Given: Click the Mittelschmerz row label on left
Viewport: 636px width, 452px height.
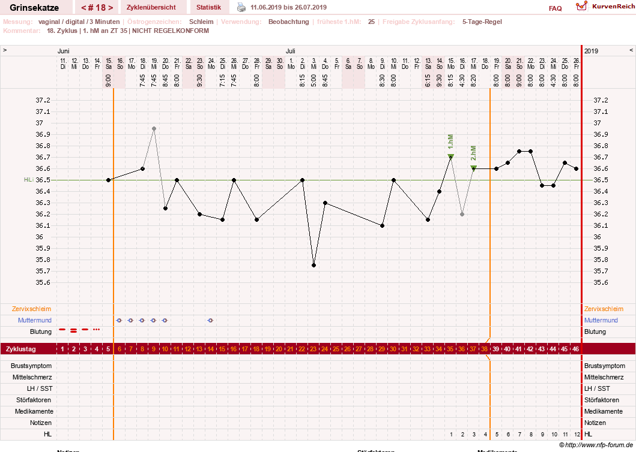Looking at the screenshot, I should coord(32,378).
